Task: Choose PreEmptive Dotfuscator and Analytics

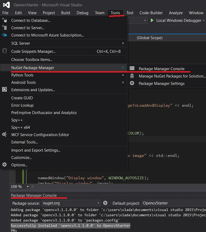Action: pos(64,113)
